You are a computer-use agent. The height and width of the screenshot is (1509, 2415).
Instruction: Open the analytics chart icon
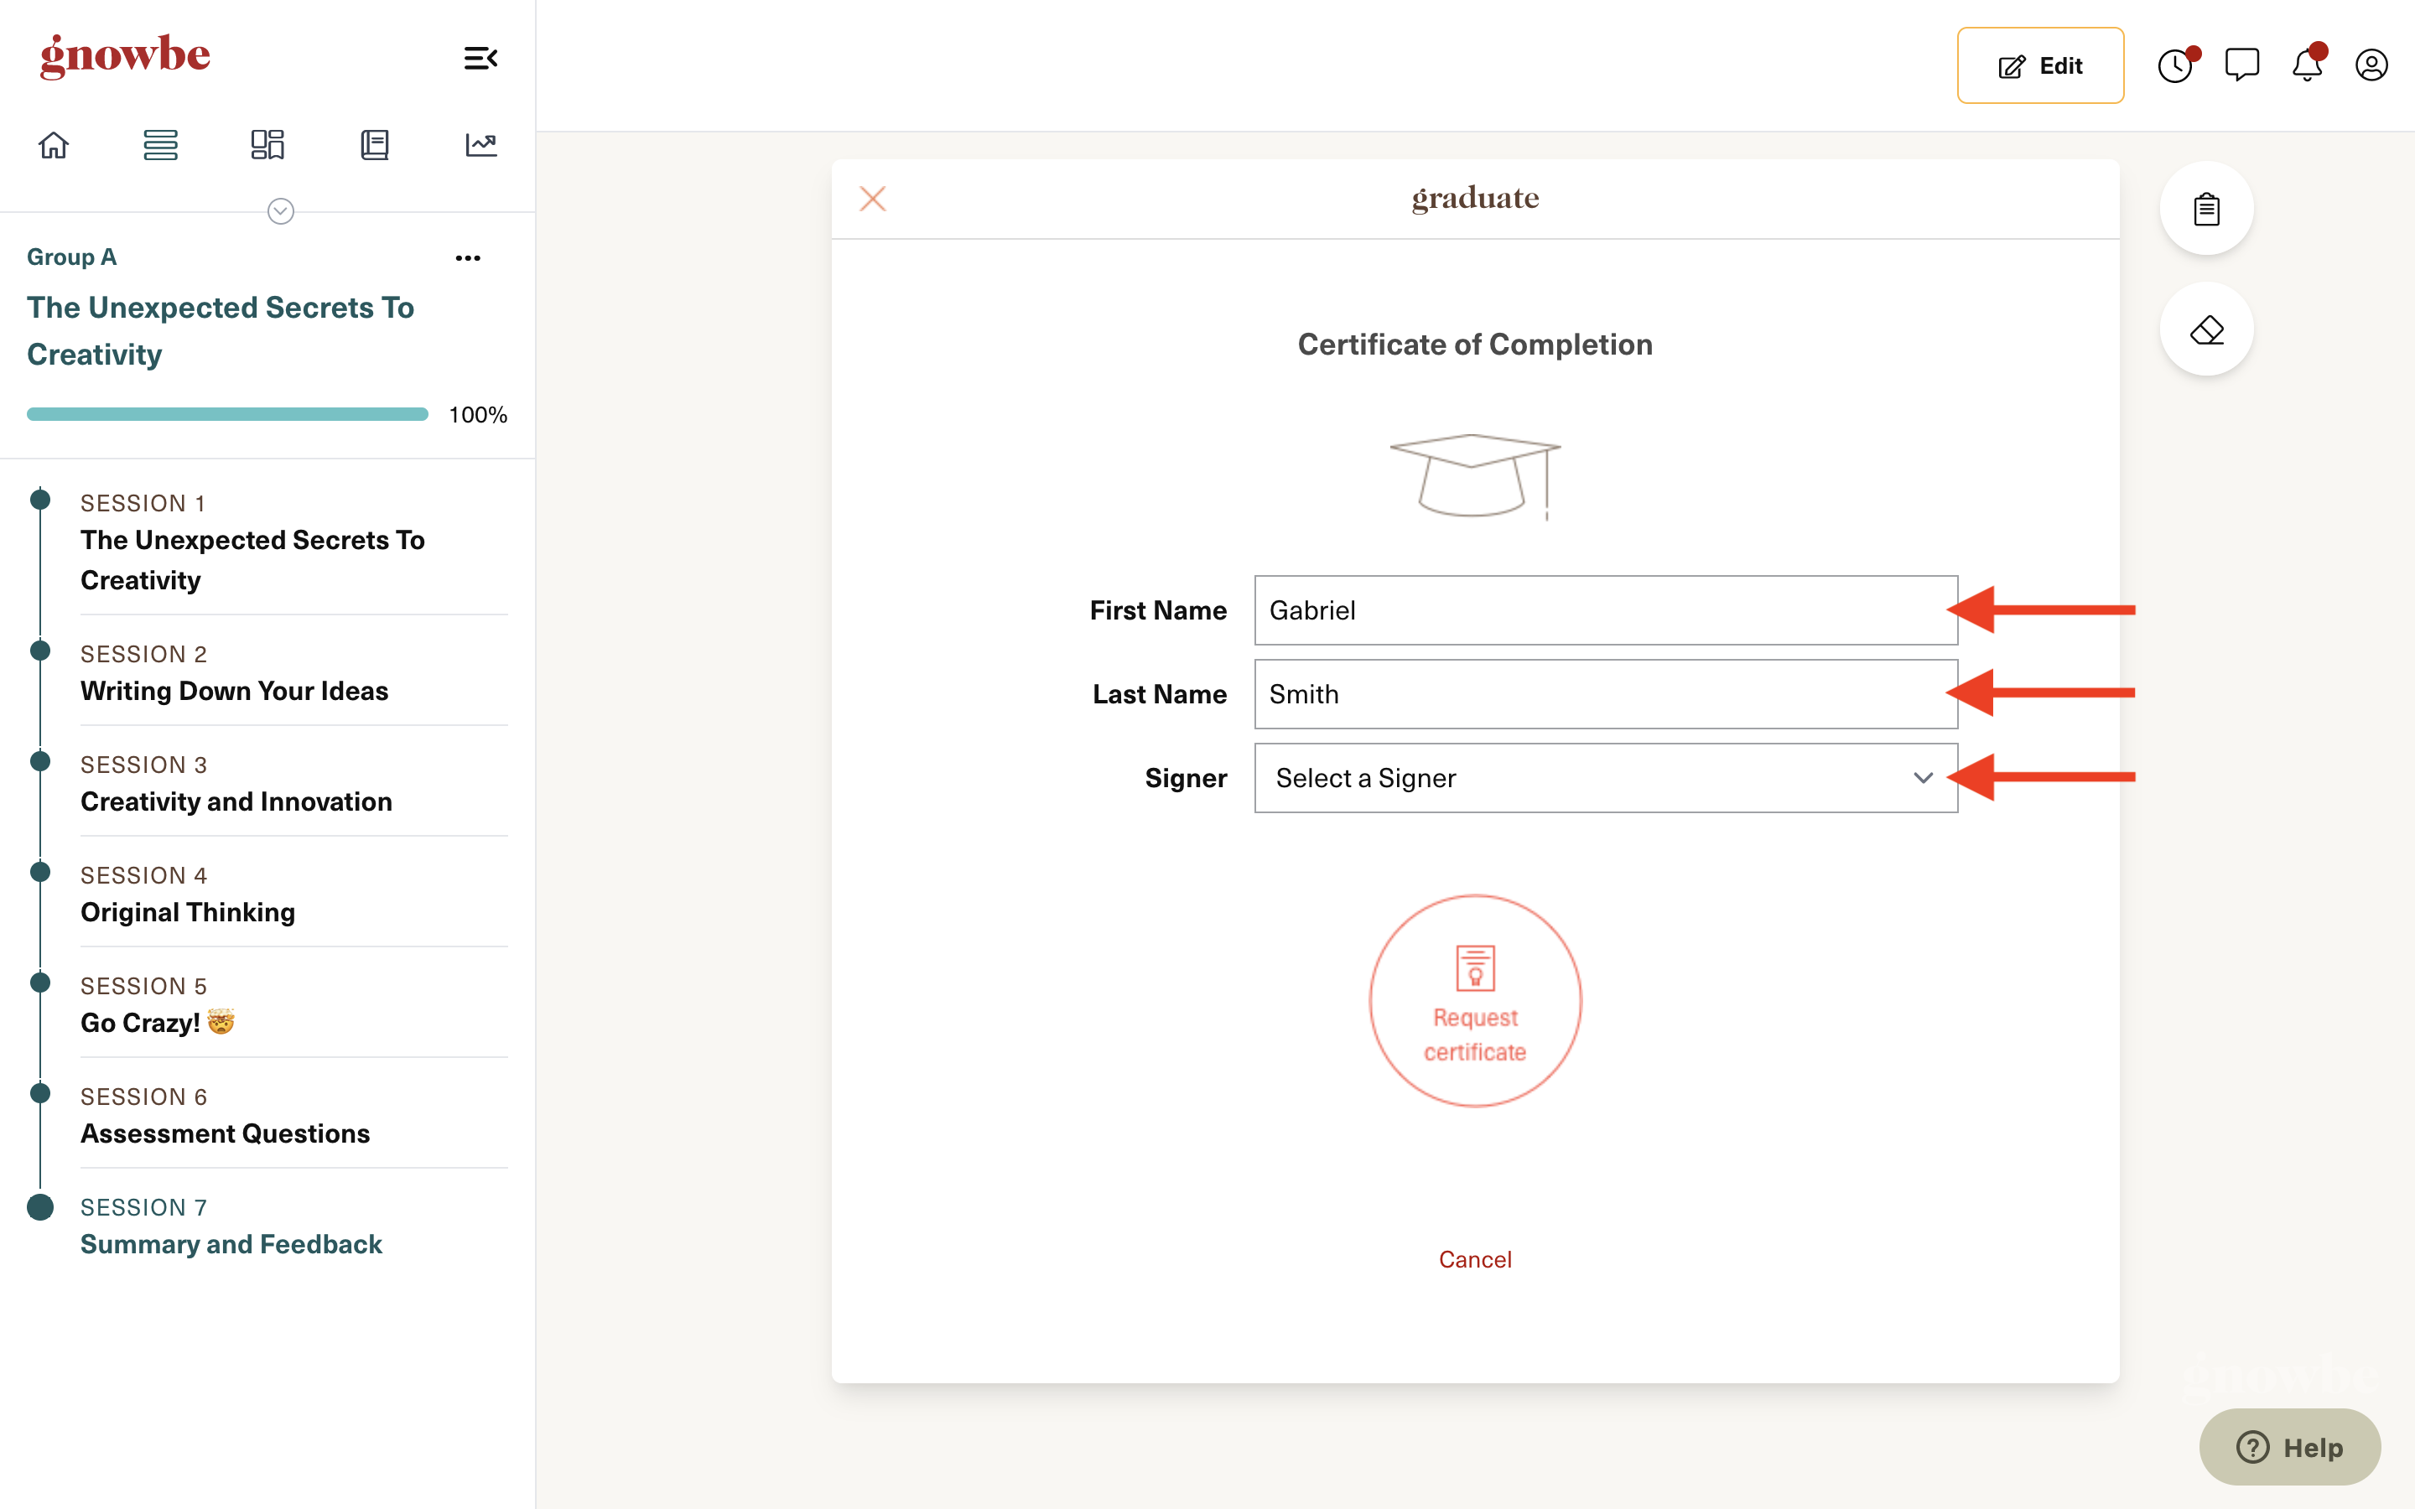(x=481, y=145)
